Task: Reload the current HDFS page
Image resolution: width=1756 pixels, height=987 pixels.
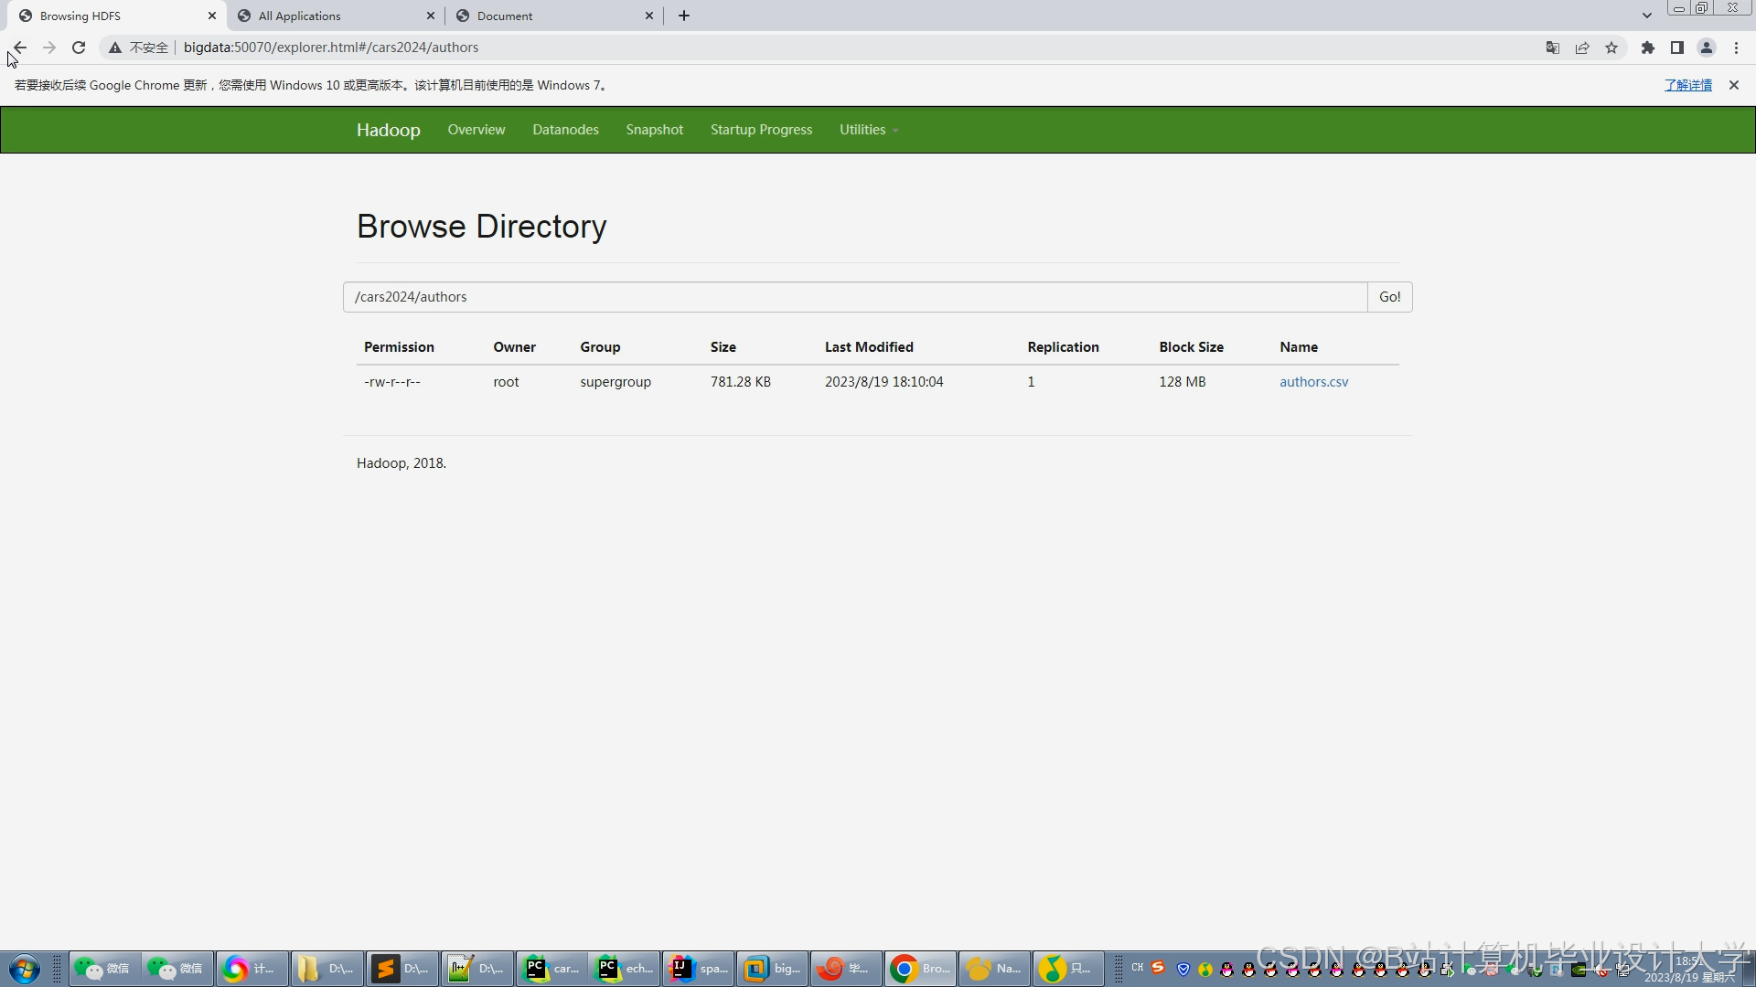Action: 78,48
